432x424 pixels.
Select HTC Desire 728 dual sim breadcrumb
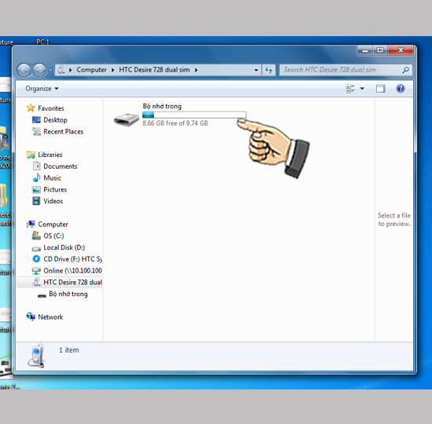[154, 70]
